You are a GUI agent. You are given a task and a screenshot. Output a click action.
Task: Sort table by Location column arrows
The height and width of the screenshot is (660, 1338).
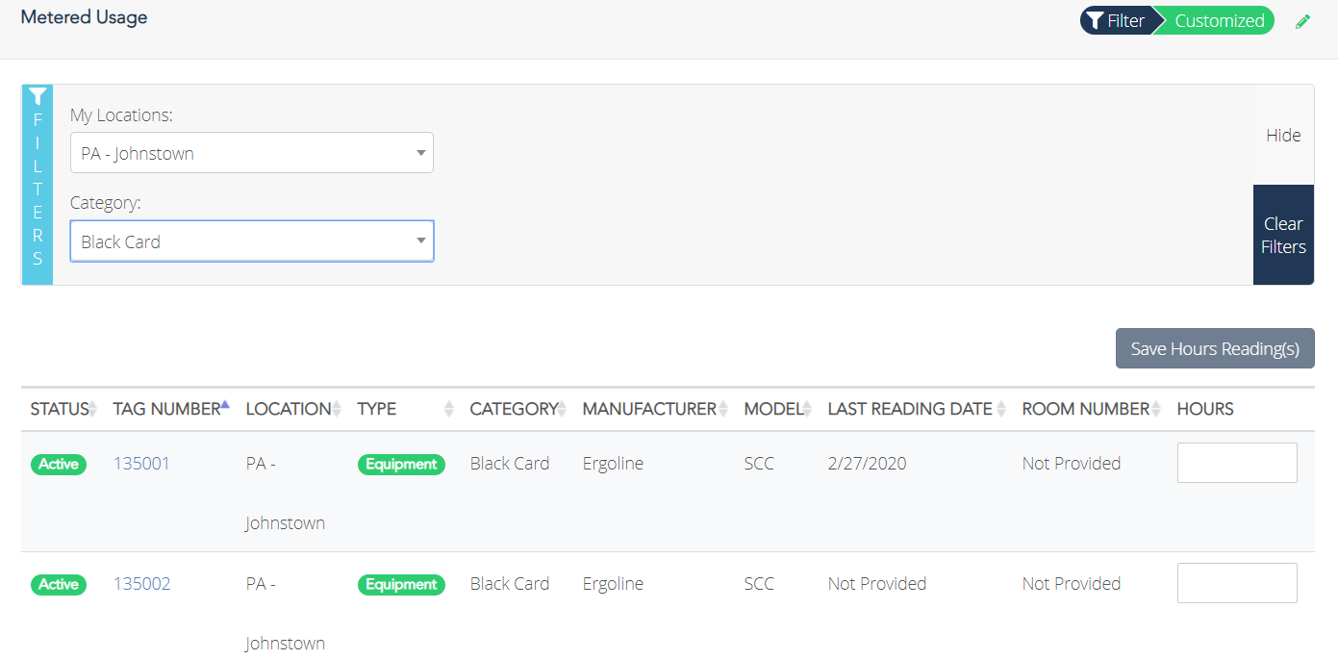(337, 409)
